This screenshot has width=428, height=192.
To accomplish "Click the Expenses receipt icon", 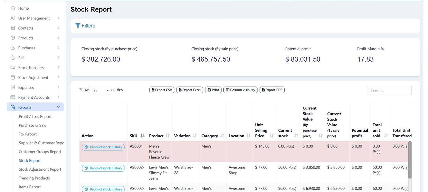I will tap(13, 87).
